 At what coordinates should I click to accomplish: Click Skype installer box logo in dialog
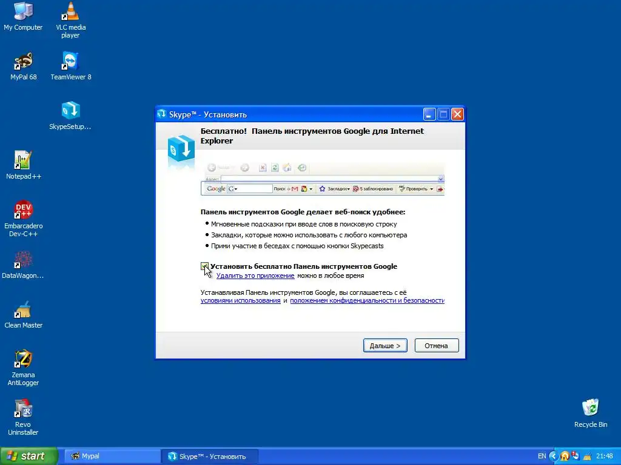point(181,148)
